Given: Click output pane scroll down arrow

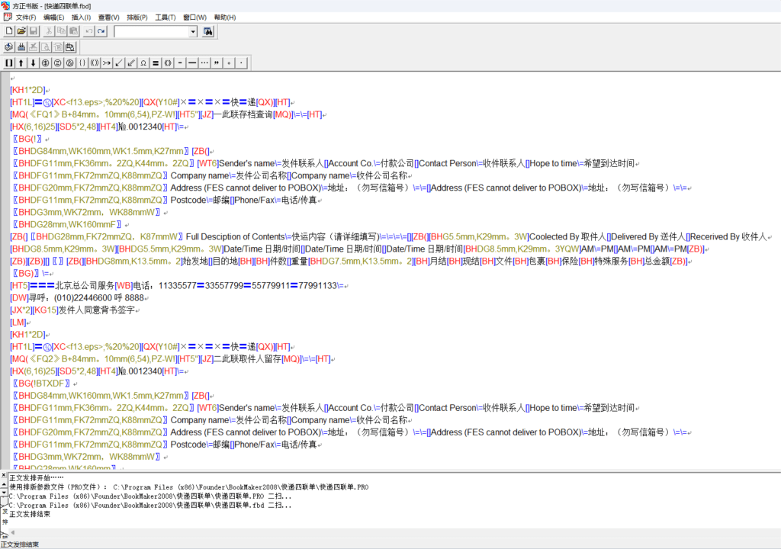Looking at the screenshot, I should pos(4,493).
